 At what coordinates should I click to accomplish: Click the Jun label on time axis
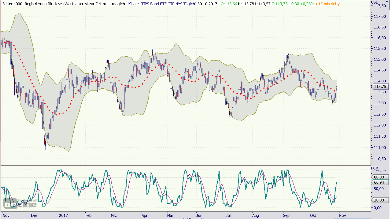[199, 215]
